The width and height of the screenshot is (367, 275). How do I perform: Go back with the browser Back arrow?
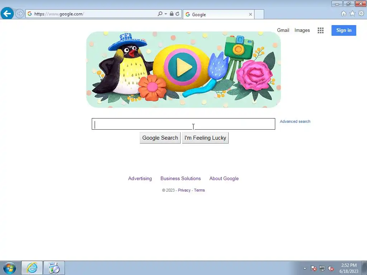tap(7, 14)
